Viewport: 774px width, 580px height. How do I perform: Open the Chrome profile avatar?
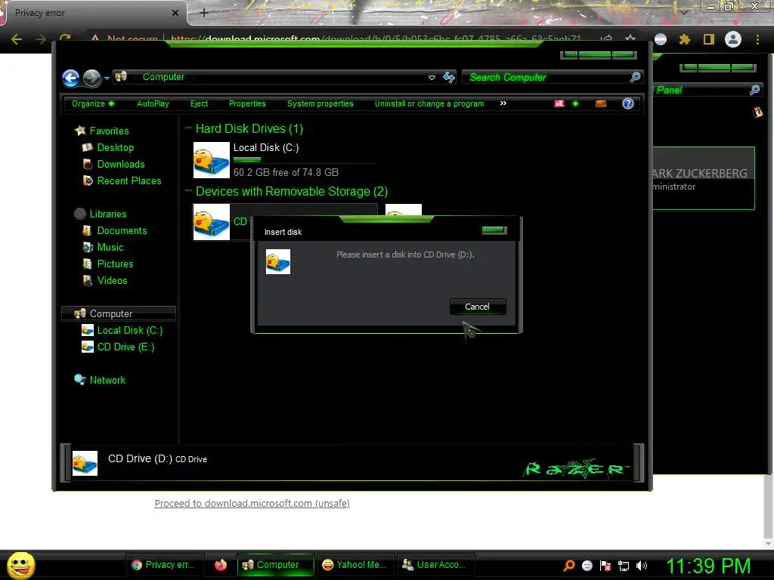[733, 39]
